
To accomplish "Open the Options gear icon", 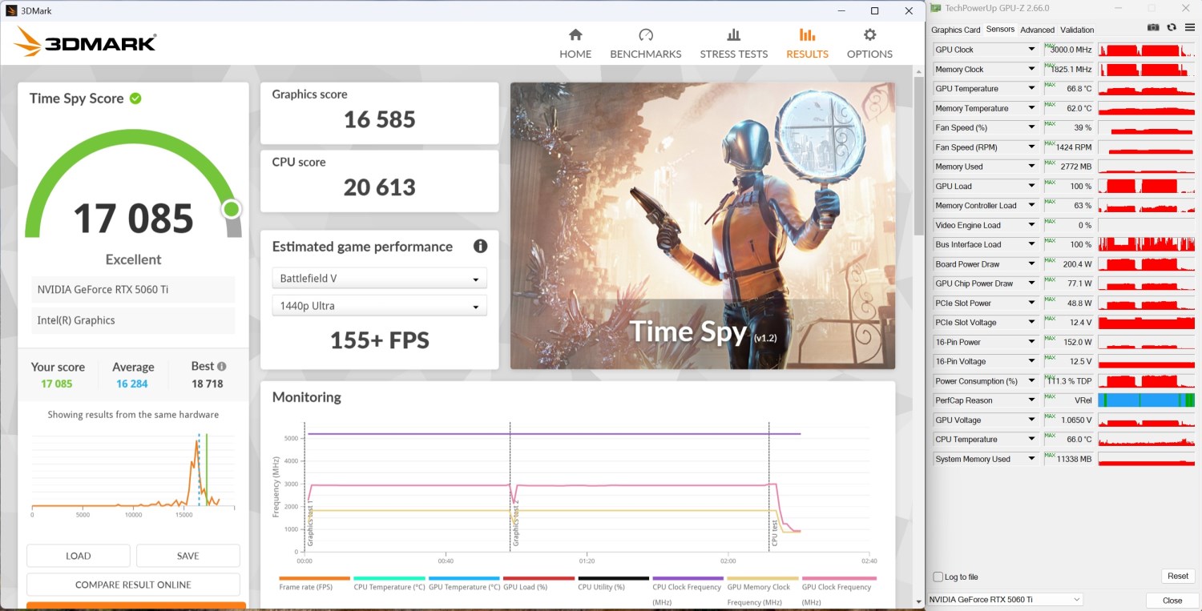I will click(869, 35).
